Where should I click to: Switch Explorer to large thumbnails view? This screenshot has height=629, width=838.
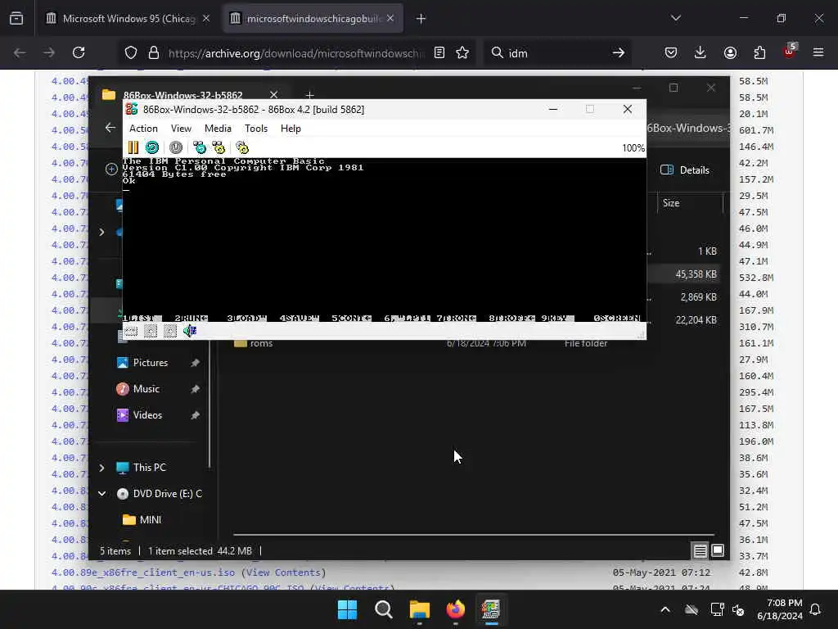coord(718,550)
